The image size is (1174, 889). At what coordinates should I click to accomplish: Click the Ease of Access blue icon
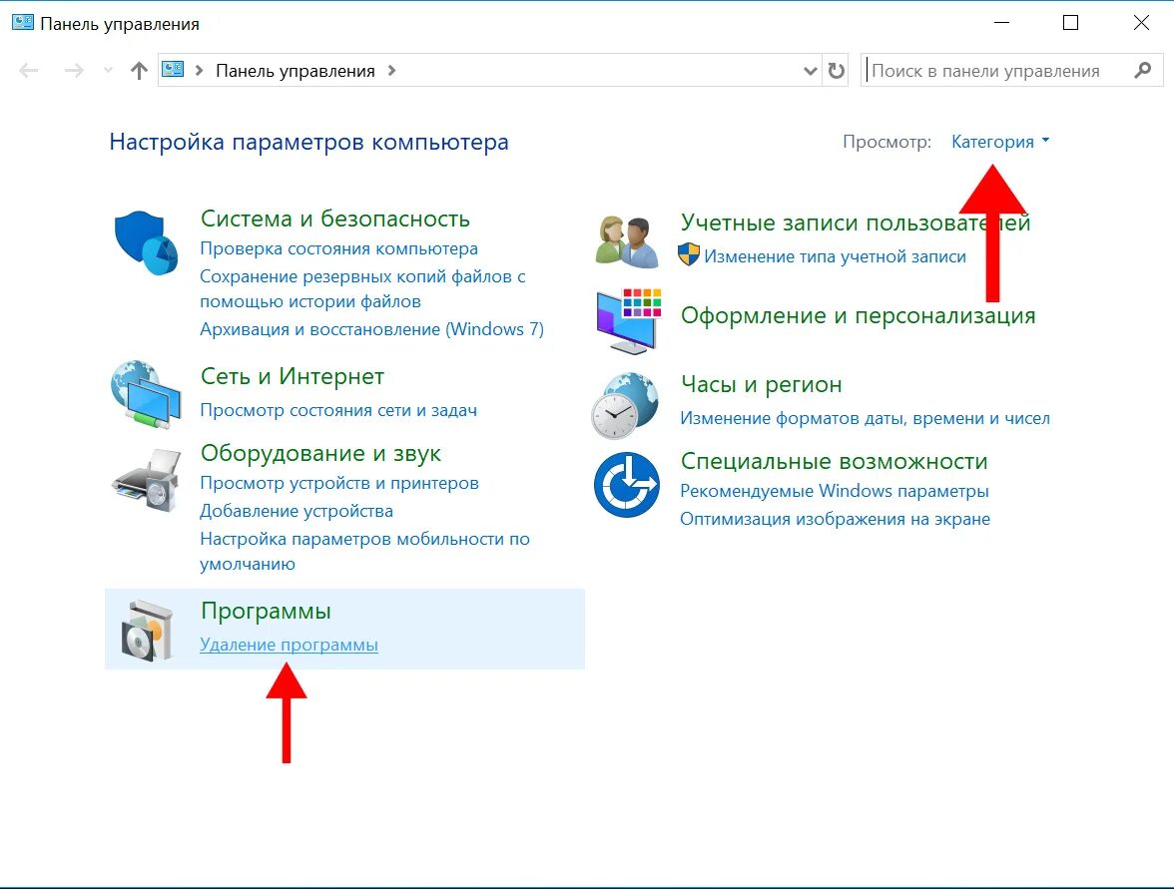point(627,485)
